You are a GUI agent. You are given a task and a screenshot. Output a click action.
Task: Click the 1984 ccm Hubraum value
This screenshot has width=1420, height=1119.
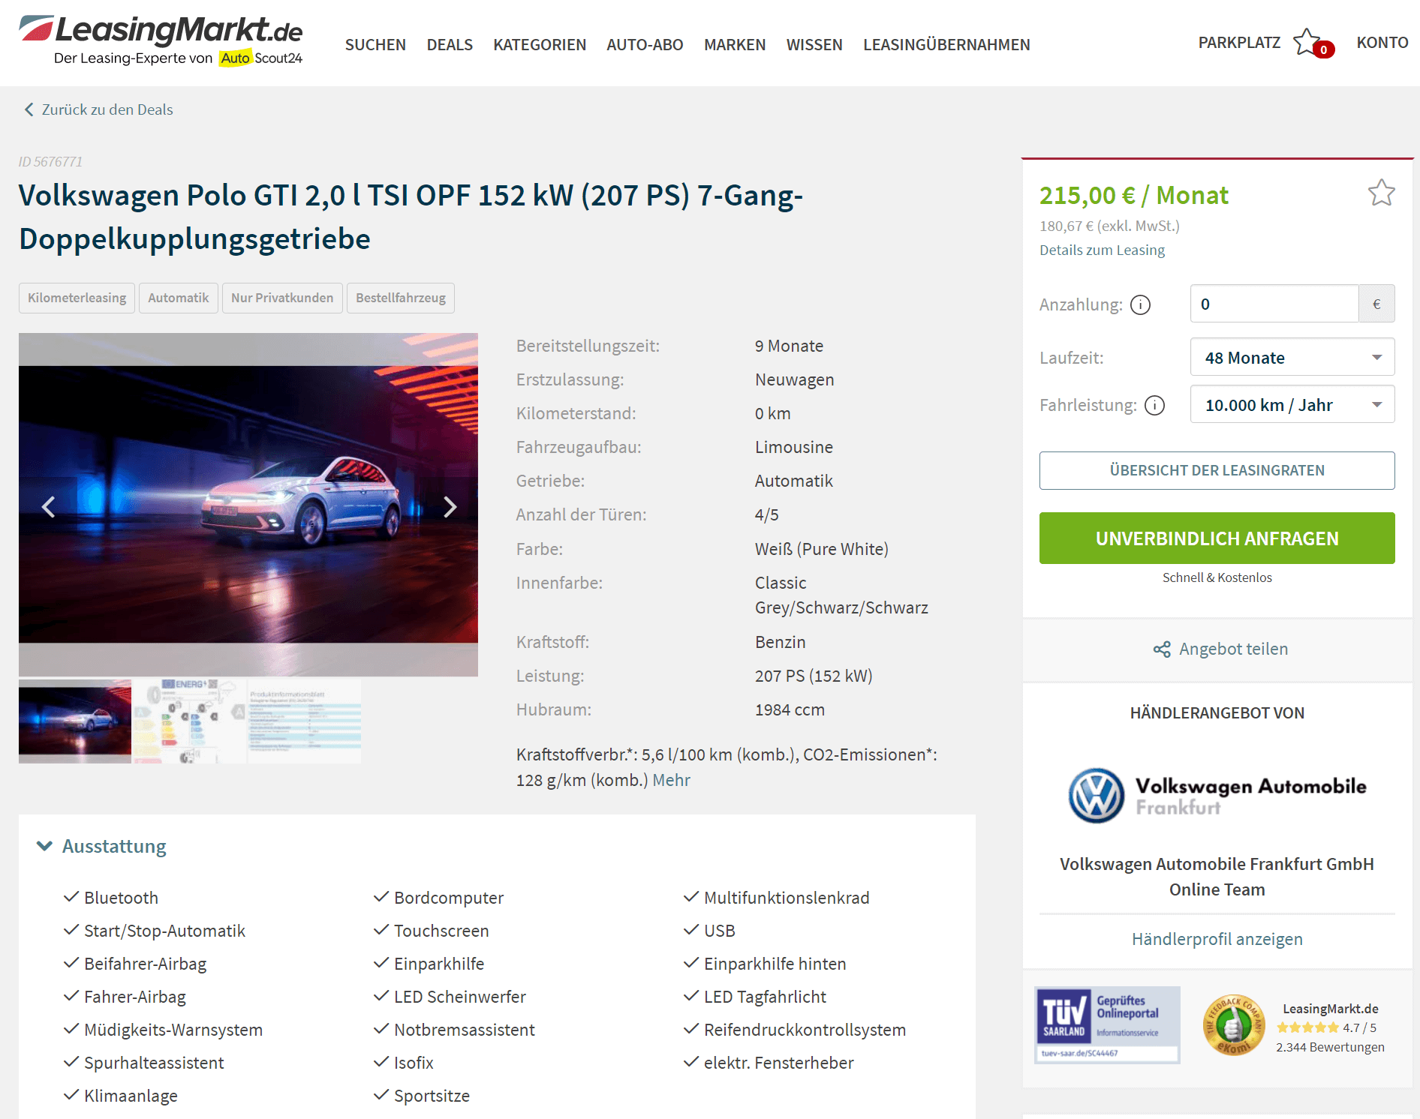click(x=790, y=709)
